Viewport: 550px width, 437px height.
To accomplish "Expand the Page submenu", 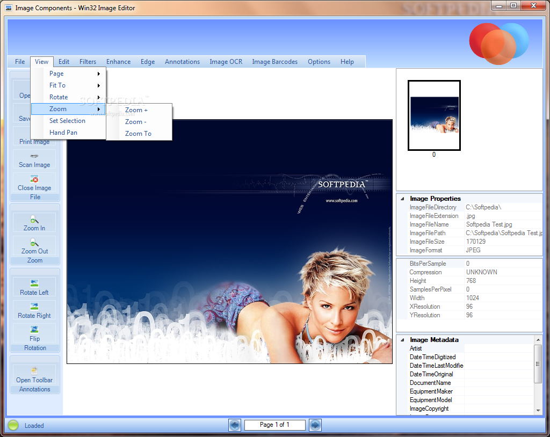I will pos(68,74).
